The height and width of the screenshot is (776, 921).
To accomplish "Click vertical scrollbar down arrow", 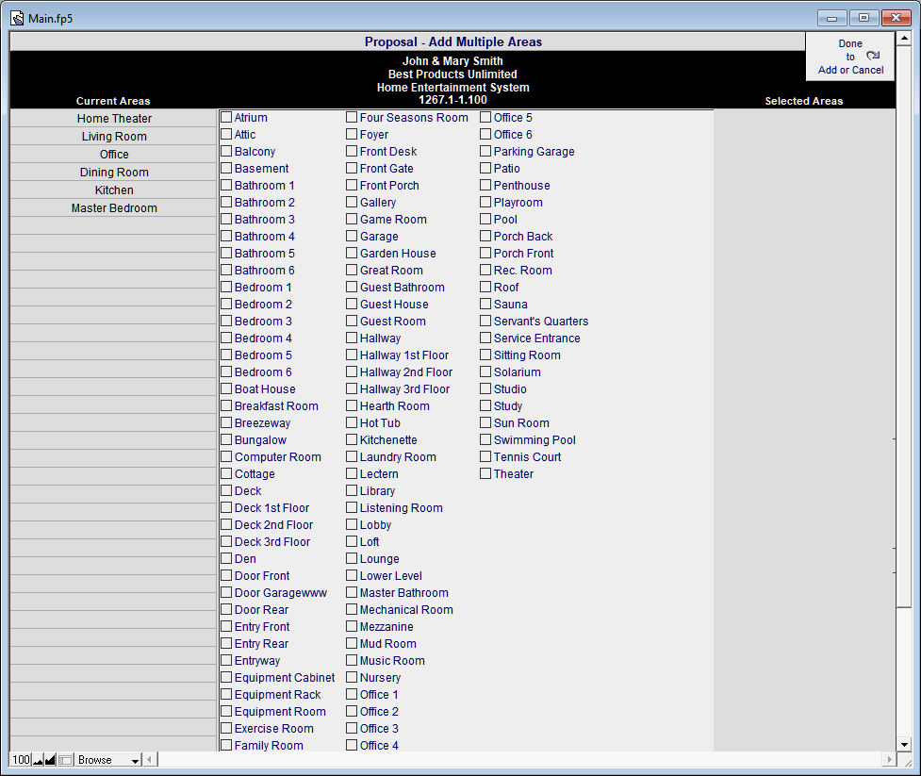I will 903,744.
